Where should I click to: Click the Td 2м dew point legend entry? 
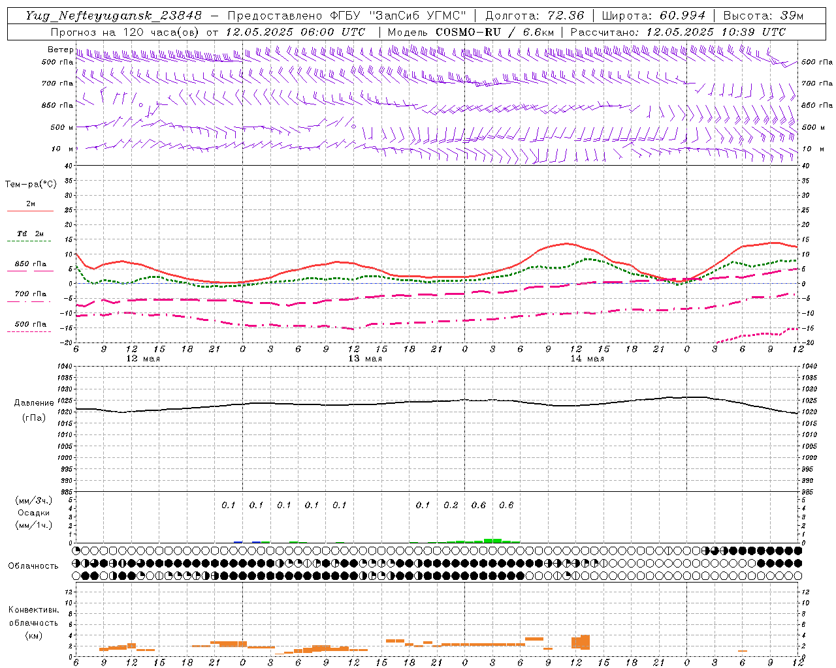coord(31,234)
